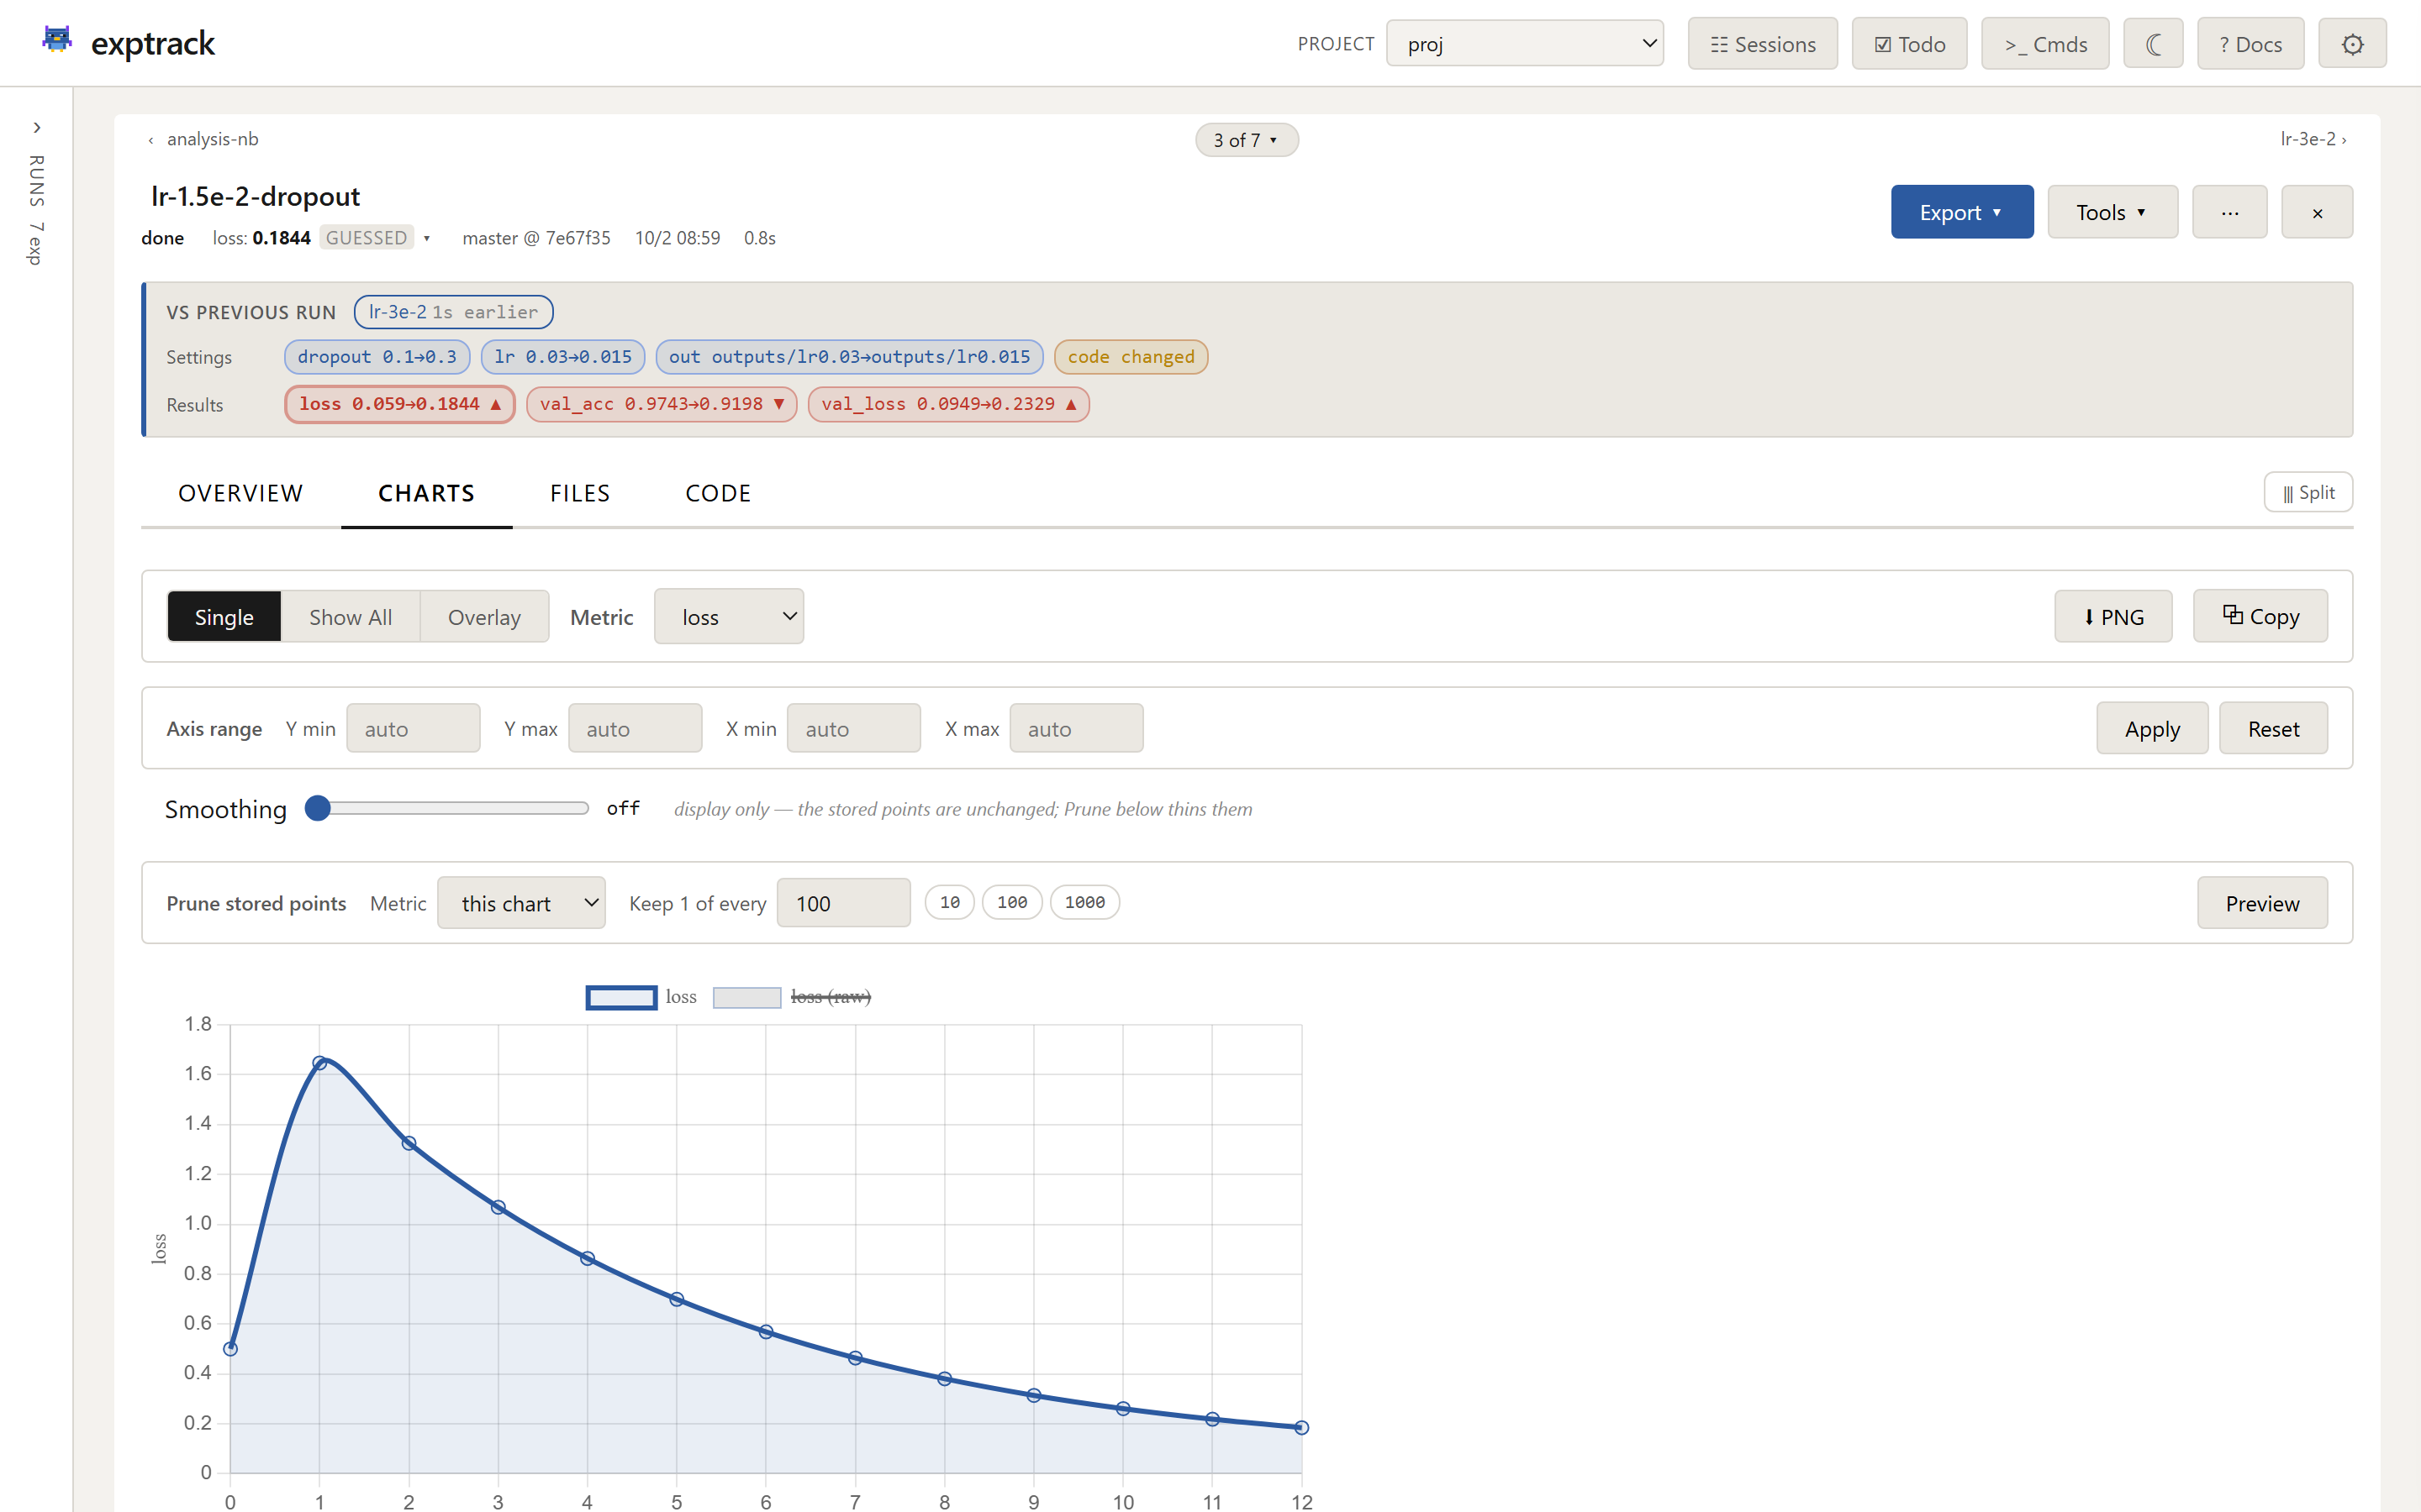Image resolution: width=2421 pixels, height=1512 pixels.
Task: Expand the GUESSED loss dropdown arrow
Action: 426,238
